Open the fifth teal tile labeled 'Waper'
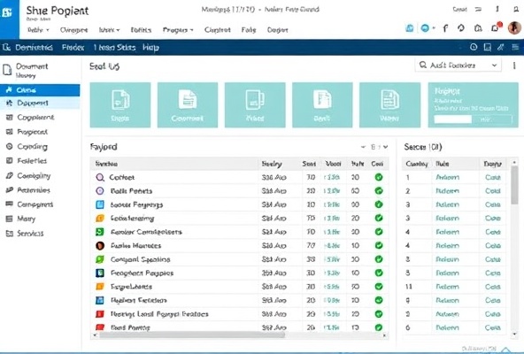Screen dimensions: 524x354 point(389,105)
